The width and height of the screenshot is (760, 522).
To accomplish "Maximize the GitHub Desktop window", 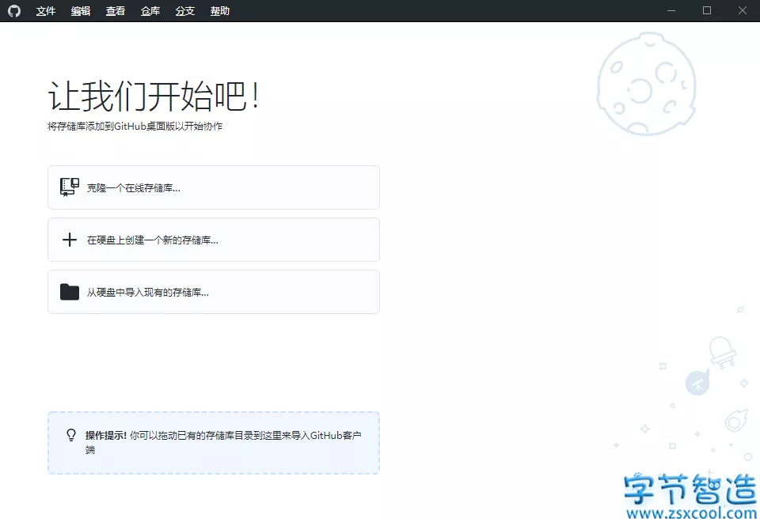I will pos(707,10).
